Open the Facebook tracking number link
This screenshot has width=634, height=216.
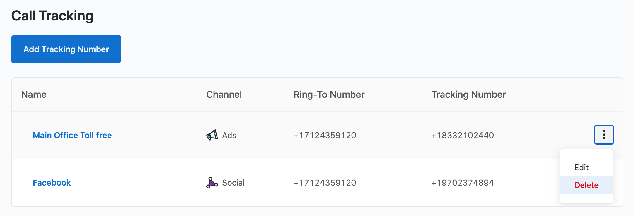click(x=52, y=183)
